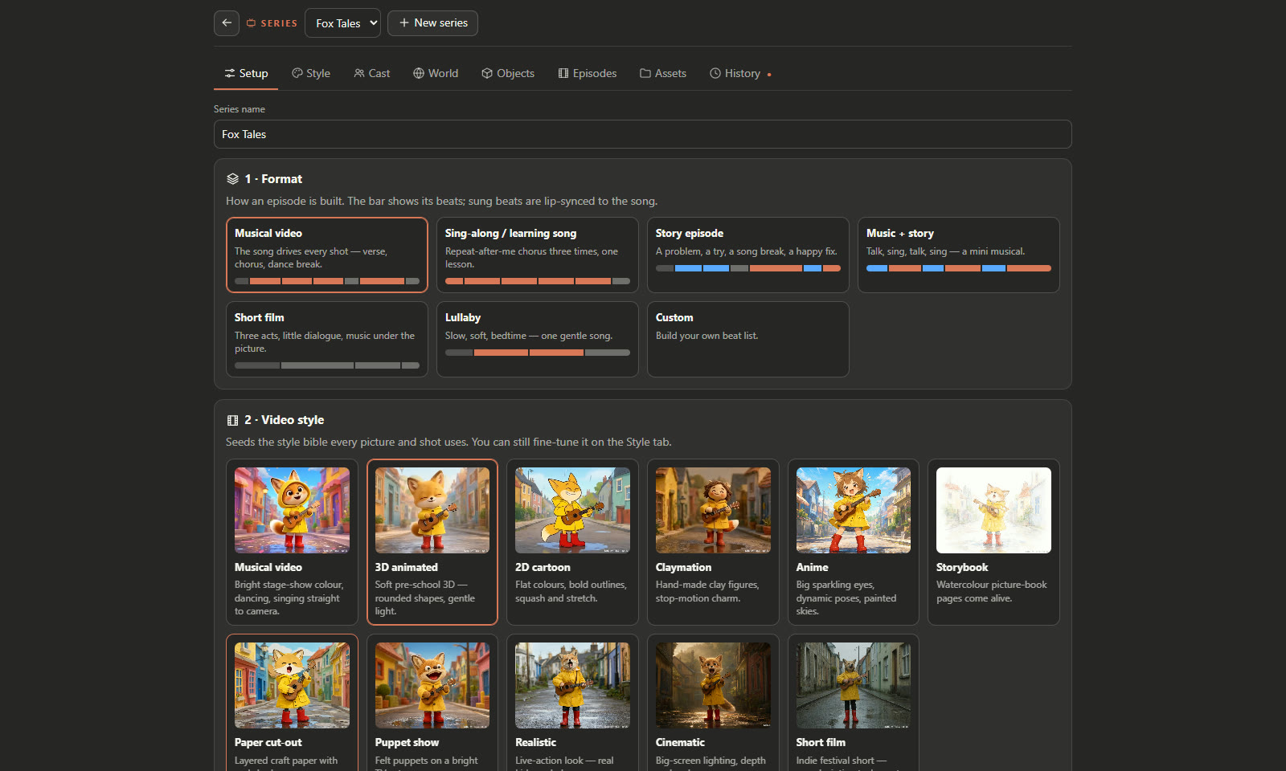The height and width of the screenshot is (771, 1286).
Task: Click the Format section layers icon
Action: click(233, 179)
